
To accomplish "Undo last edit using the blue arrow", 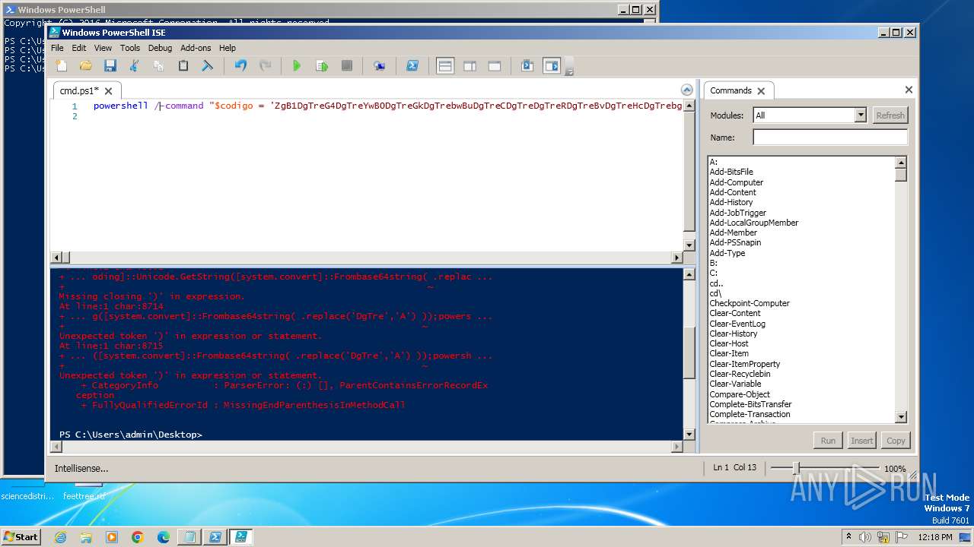I will click(x=240, y=66).
